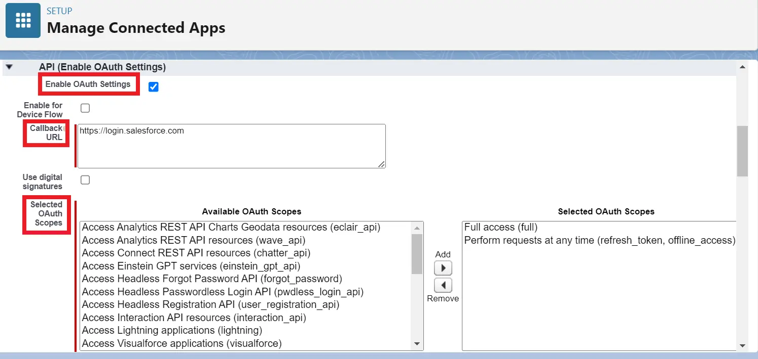Click the up arrow of the page scrollbar
Screen dimensions: 758x359
pos(742,66)
